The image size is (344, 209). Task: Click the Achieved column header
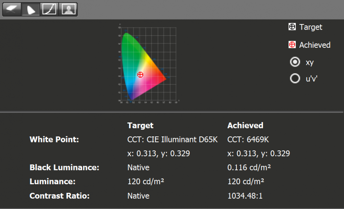point(245,126)
